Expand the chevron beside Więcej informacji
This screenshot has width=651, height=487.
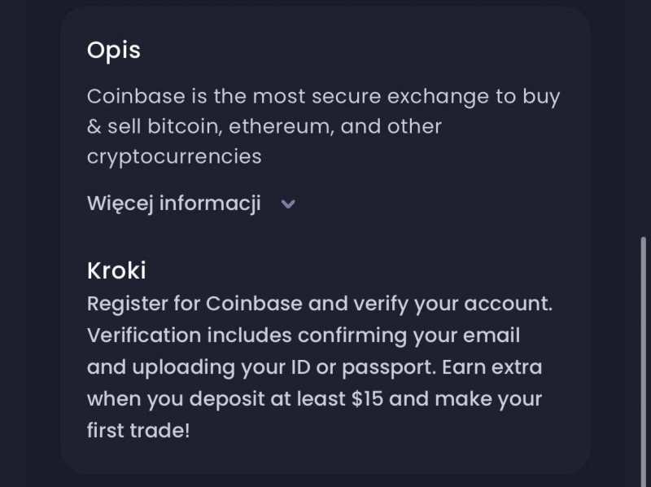click(x=287, y=204)
